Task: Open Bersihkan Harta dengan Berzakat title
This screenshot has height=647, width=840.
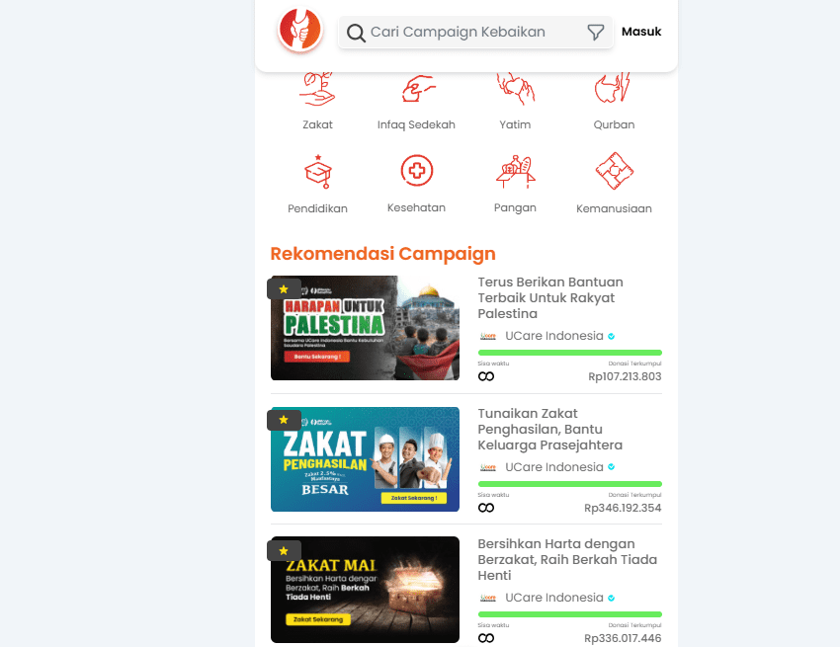Action: click(567, 560)
